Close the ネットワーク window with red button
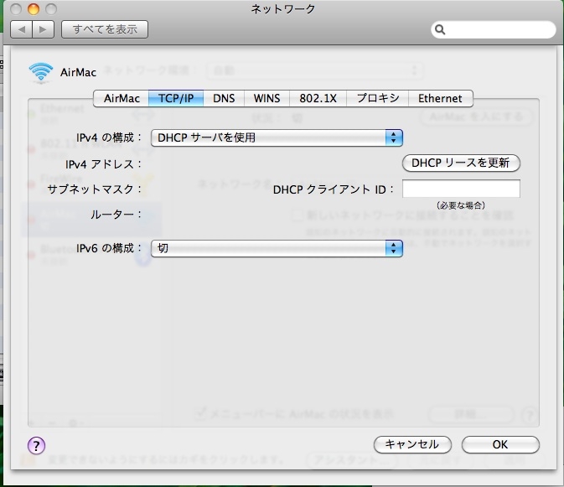This screenshot has height=487, width=564. point(16,9)
